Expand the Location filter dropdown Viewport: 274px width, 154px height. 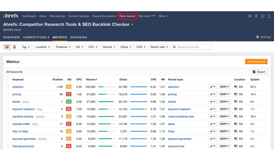[43, 47]
